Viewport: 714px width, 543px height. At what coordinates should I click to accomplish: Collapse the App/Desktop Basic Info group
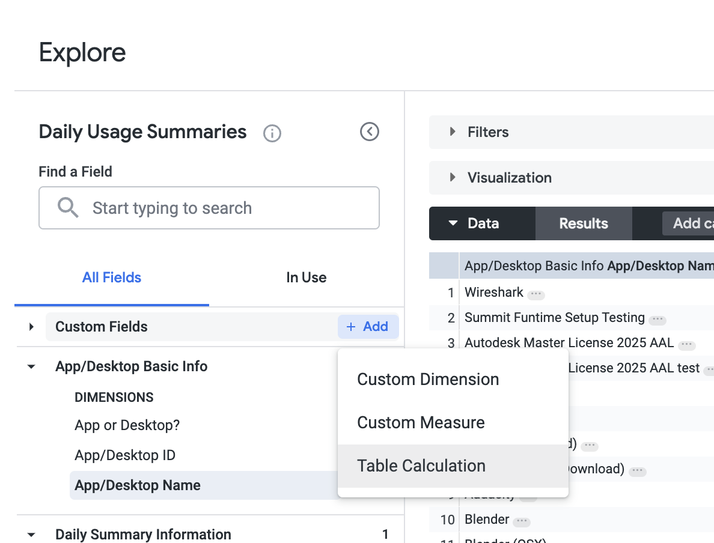(x=31, y=366)
